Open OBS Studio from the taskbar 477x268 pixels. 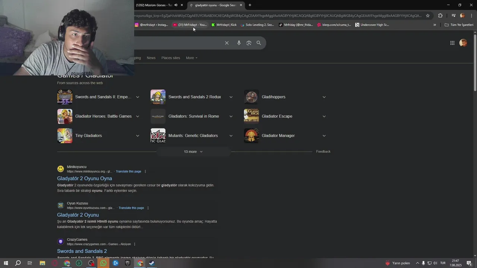(91, 263)
